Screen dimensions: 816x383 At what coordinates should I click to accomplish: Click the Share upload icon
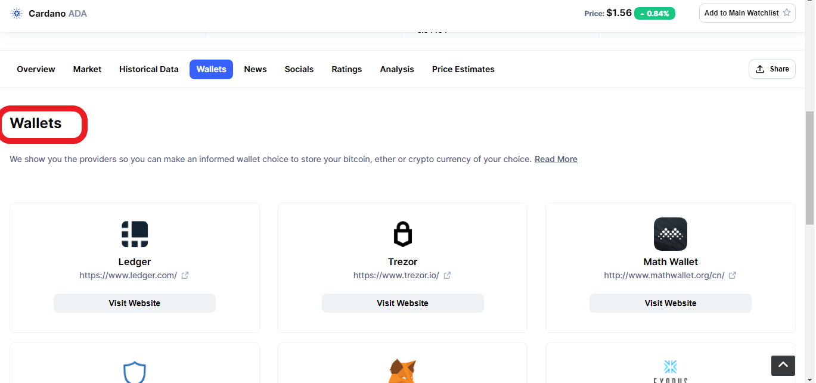[760, 69]
